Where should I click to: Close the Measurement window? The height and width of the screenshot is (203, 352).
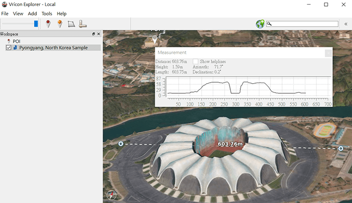(x=328, y=53)
